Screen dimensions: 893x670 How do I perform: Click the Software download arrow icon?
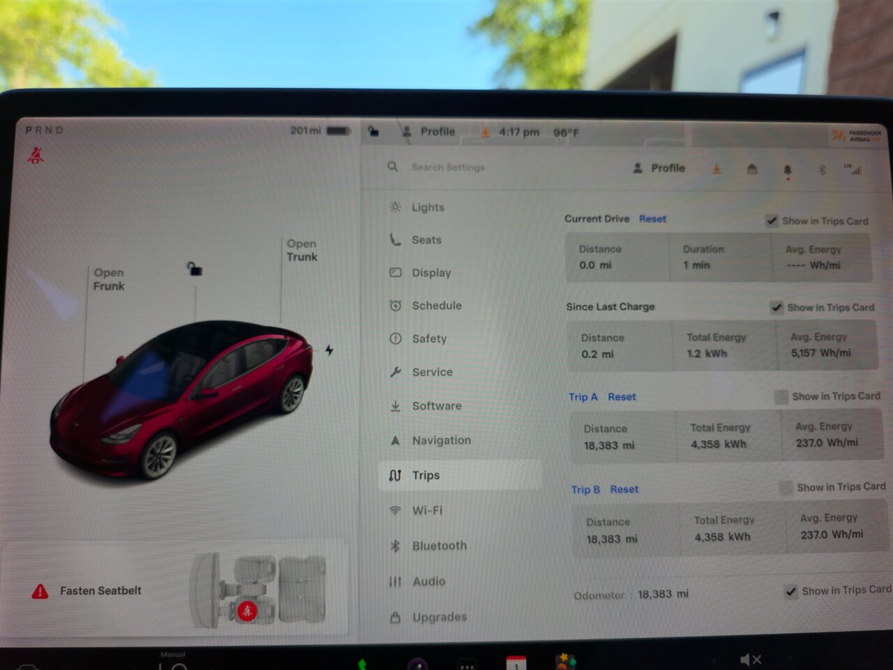396,405
